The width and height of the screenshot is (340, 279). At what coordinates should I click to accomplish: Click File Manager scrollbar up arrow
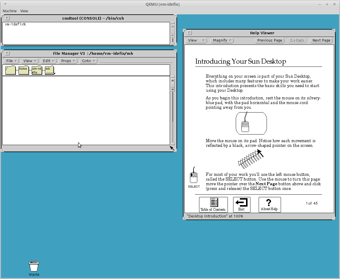173,80
